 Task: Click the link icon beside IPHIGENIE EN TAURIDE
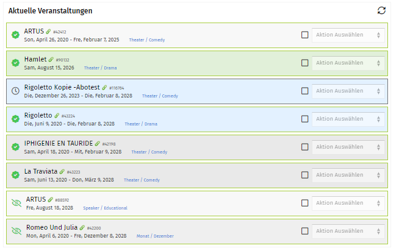click(98, 143)
